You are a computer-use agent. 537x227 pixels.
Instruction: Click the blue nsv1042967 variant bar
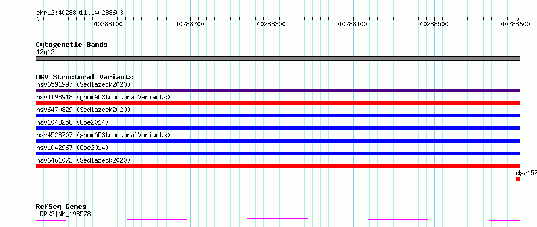click(278, 154)
